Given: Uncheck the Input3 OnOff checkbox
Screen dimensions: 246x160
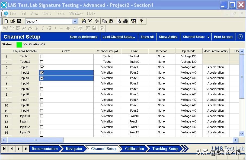Looking at the screenshot, I should point(42,78).
